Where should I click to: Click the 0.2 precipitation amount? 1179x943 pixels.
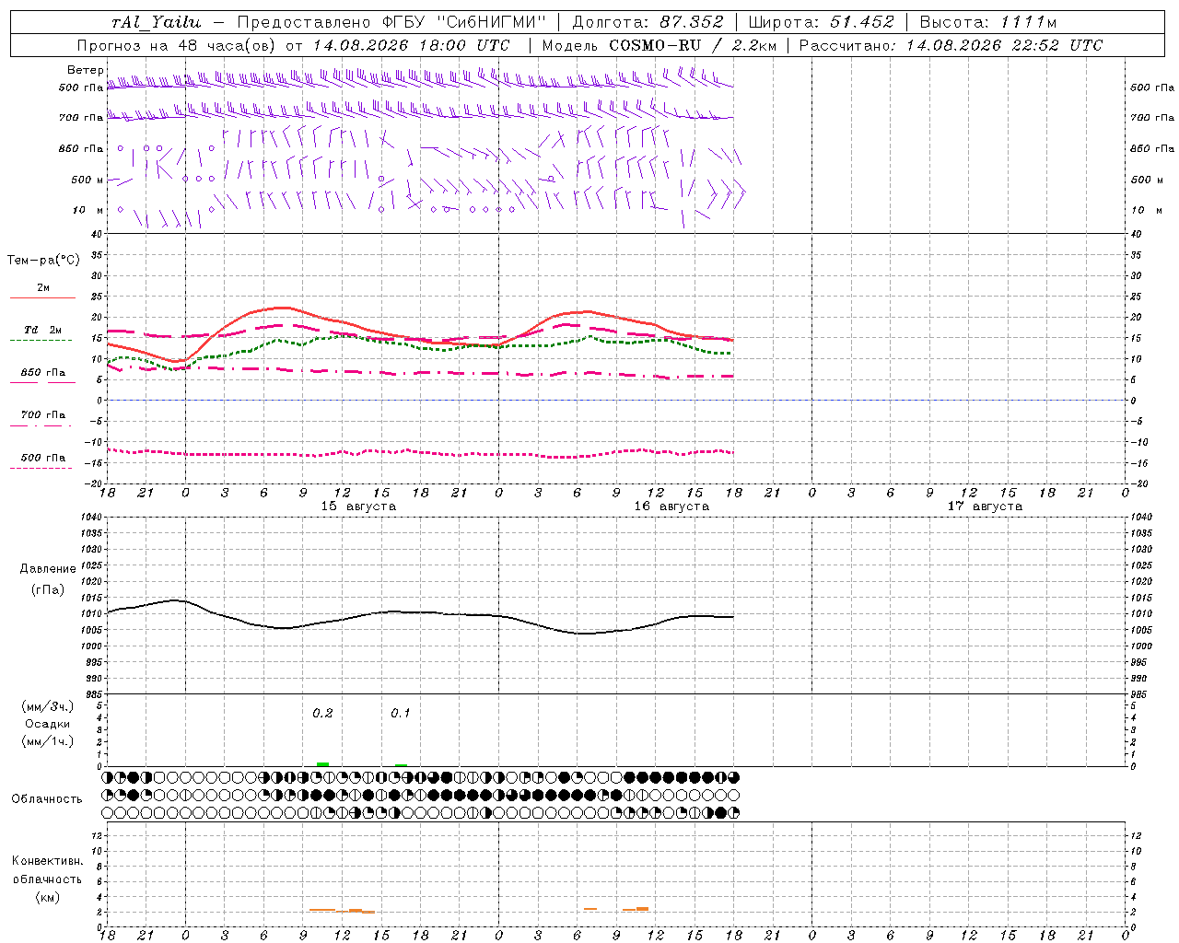pos(322,714)
